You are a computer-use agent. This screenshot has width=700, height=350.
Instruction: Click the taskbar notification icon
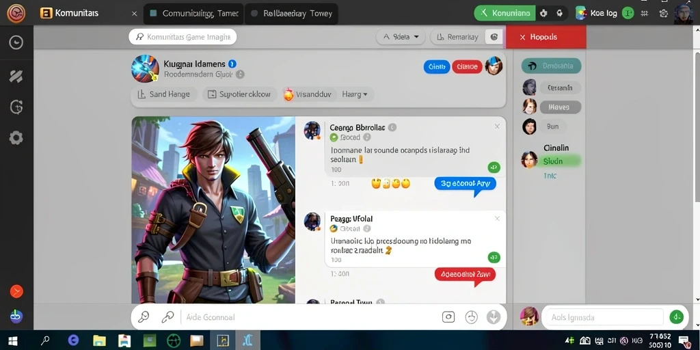point(684,340)
